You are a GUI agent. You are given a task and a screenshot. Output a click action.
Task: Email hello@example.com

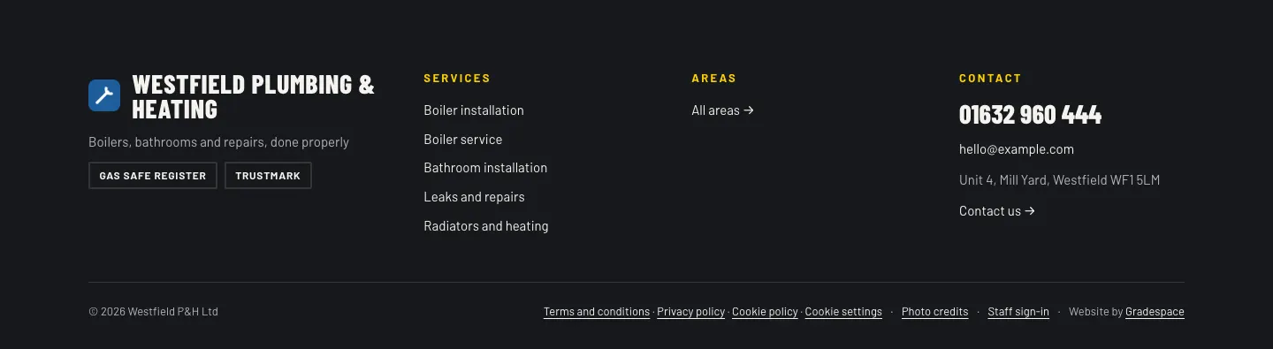point(1017,149)
